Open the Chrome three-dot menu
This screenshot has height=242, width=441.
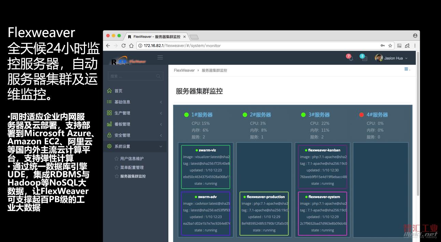point(415,46)
